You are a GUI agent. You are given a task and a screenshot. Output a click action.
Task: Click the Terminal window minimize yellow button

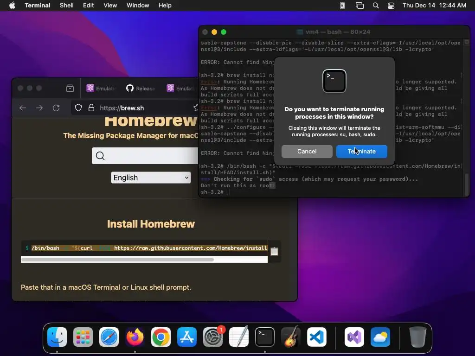tap(214, 32)
